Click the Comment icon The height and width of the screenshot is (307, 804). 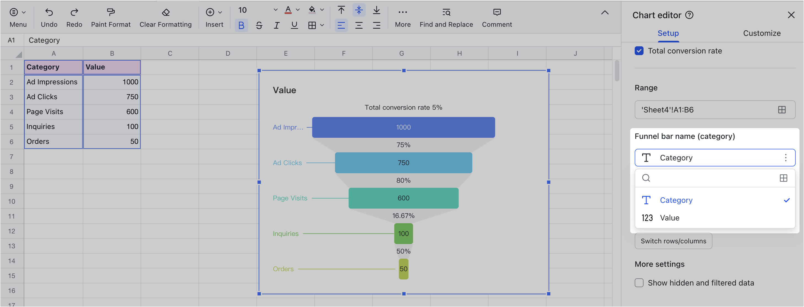point(497,12)
